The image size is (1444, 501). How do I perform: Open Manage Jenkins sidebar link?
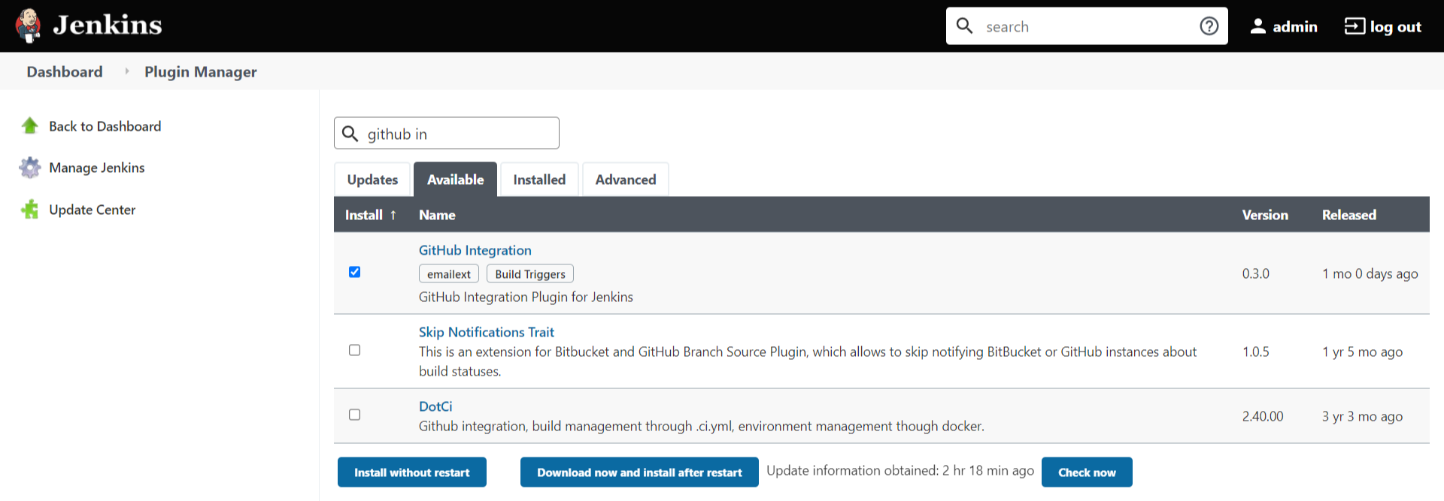(97, 168)
